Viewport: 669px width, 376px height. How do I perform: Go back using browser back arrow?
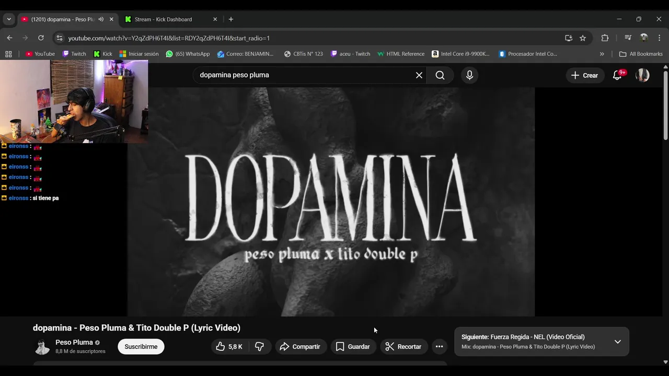[x=9, y=38]
